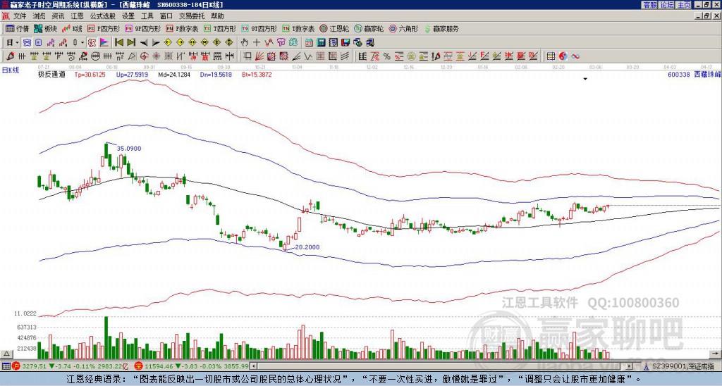Click the 客服 link
Viewport: 722px width, 386px height.
pyautogui.click(x=649, y=5)
